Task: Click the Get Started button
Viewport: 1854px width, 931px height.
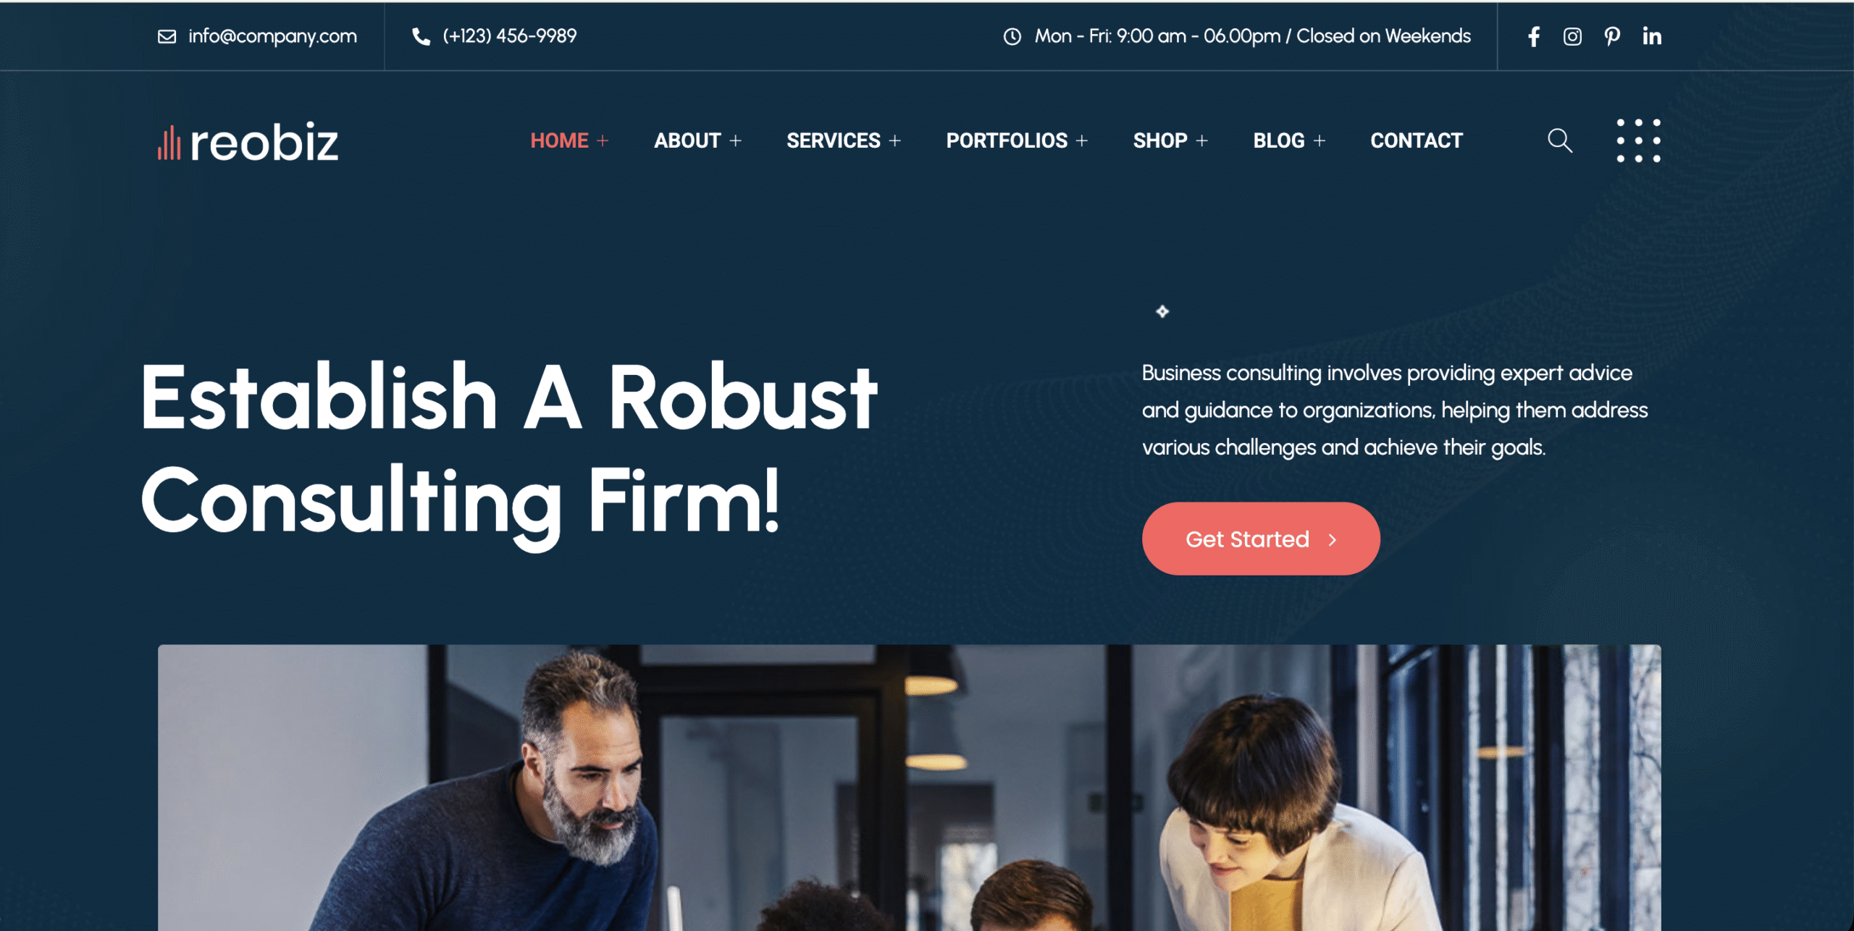Action: coord(1261,539)
